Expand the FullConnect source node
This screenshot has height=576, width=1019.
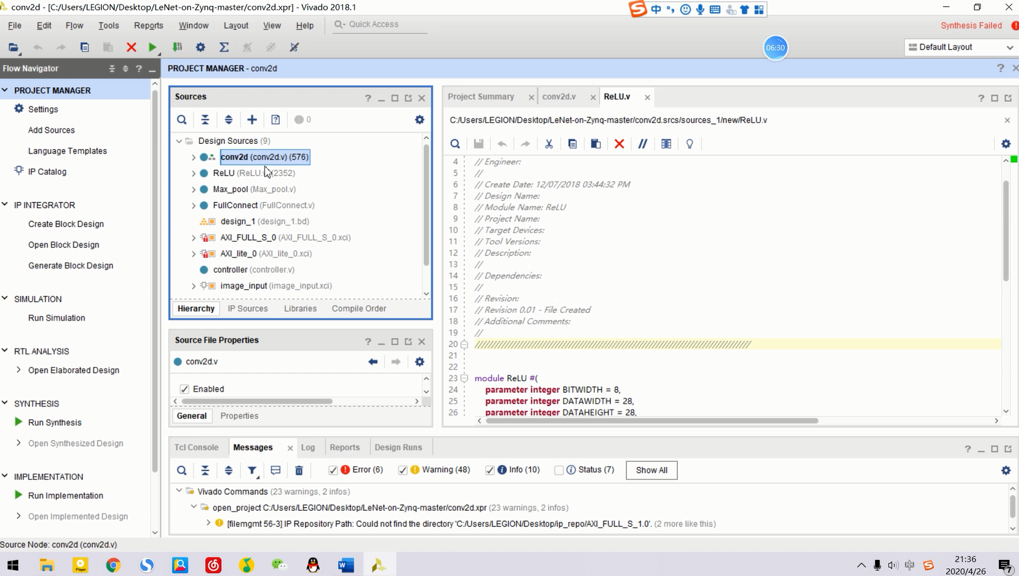(193, 206)
